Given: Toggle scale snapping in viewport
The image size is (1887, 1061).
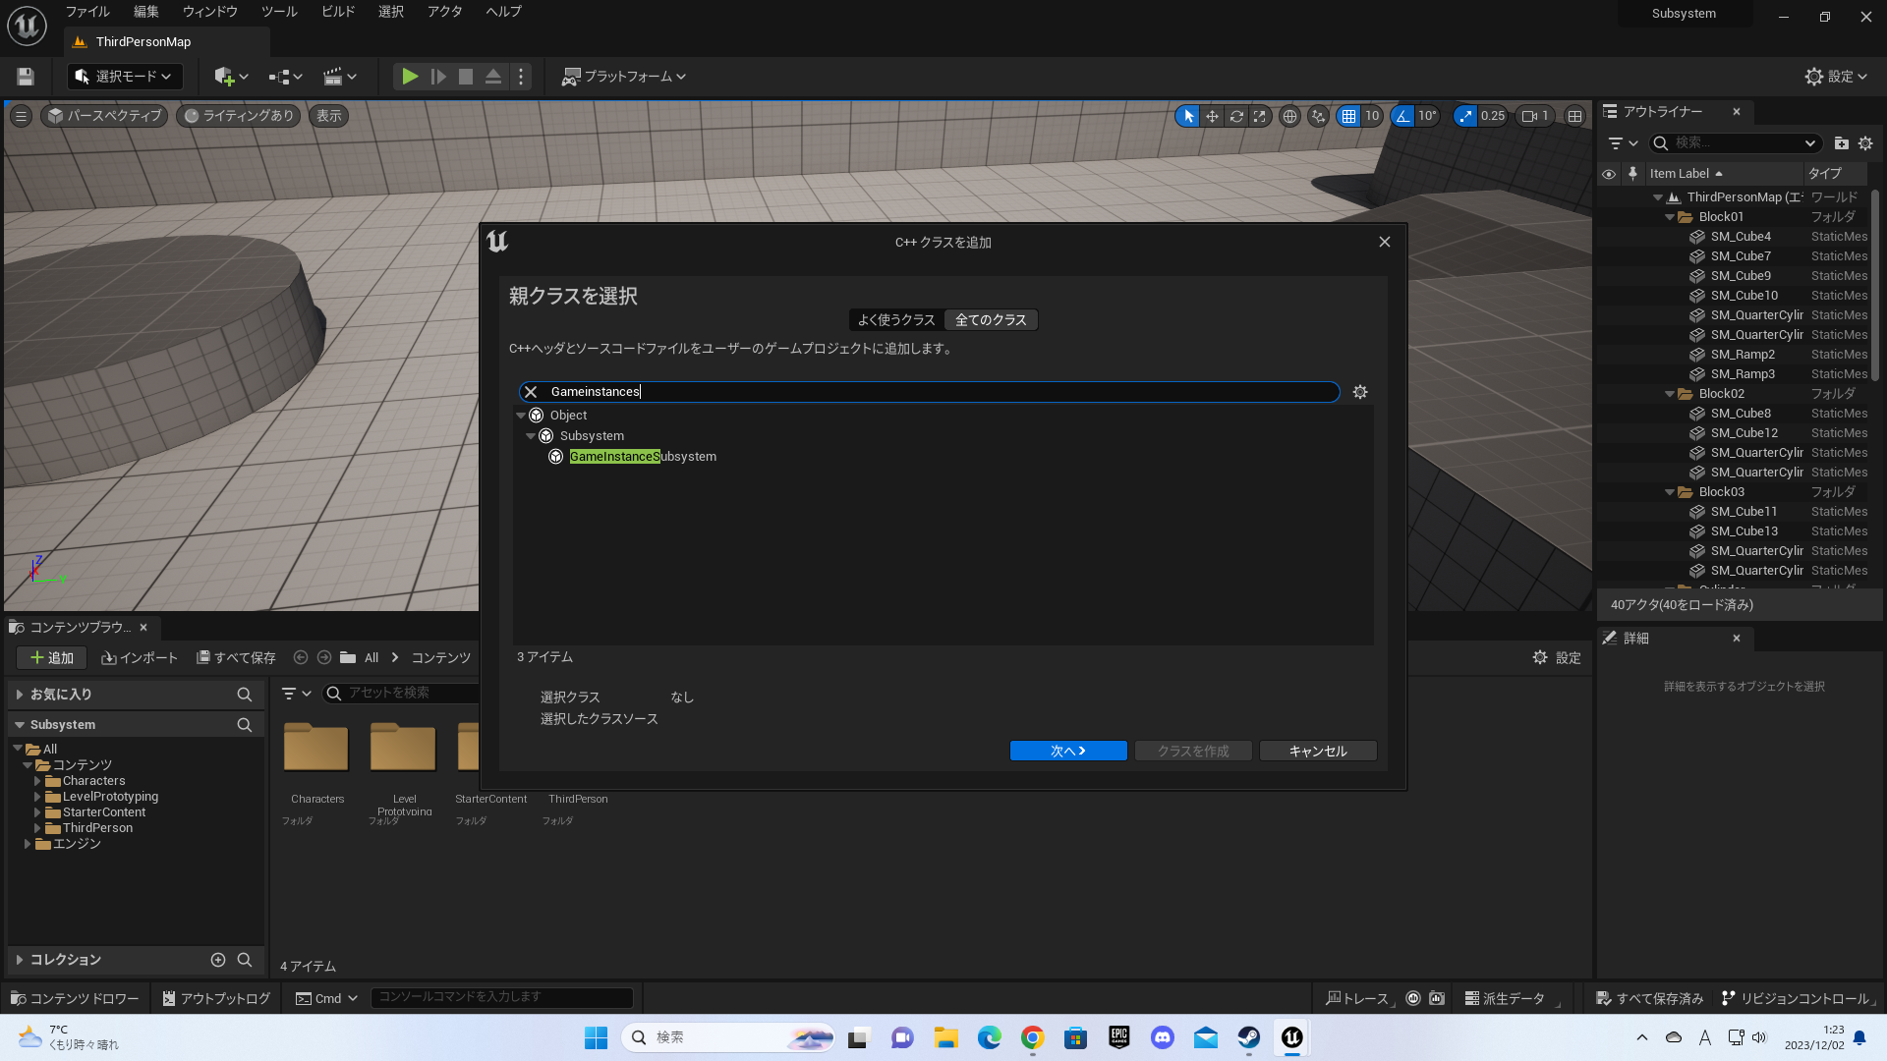Looking at the screenshot, I should pyautogui.click(x=1465, y=116).
